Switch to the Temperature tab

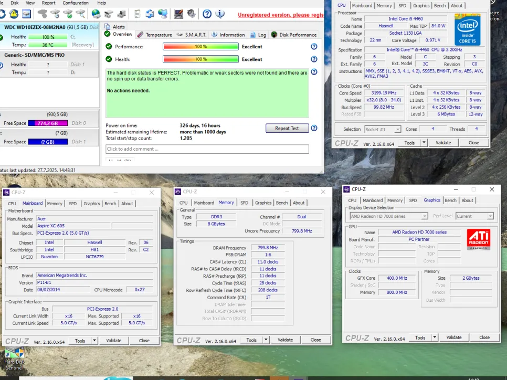[154, 35]
